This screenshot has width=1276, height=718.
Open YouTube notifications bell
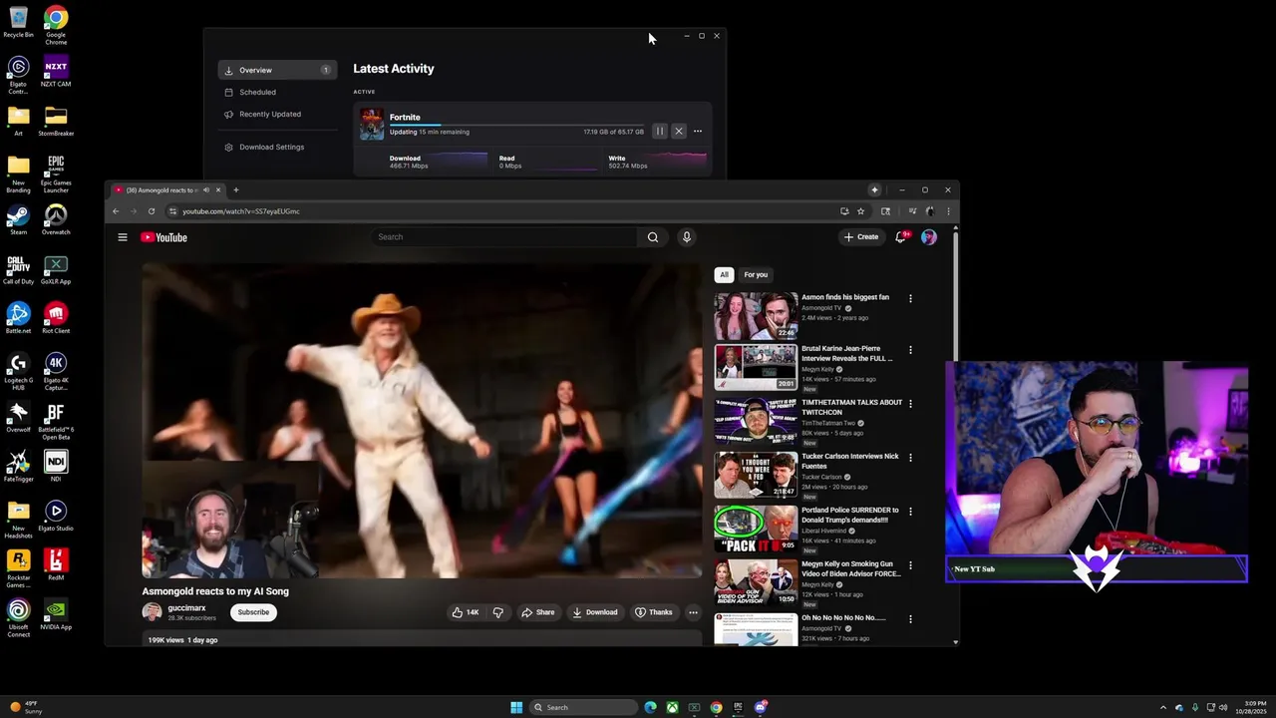point(901,236)
